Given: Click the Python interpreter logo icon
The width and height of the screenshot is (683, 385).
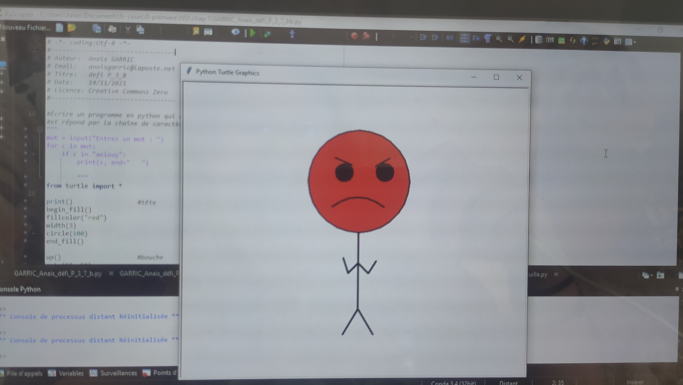Looking at the screenshot, I should [606, 41].
